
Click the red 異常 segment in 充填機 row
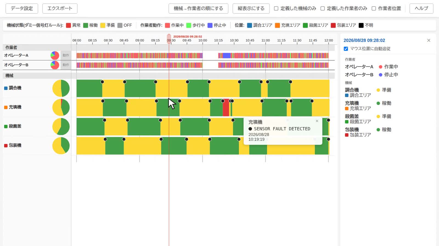click(226, 107)
